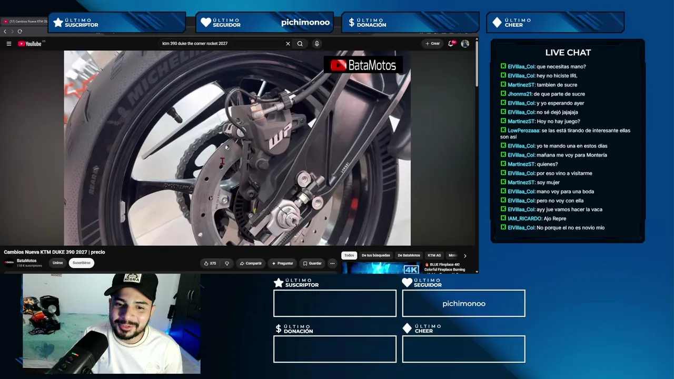Viewport: 674px width, 379px height.
Task: Click the LowPerozaaa chat username
Action: pyautogui.click(x=523, y=131)
